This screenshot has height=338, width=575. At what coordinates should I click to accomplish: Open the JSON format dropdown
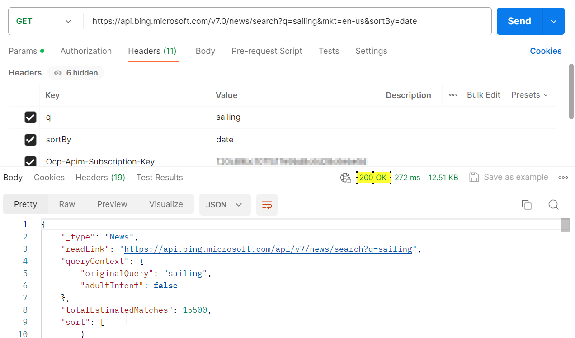pos(225,205)
